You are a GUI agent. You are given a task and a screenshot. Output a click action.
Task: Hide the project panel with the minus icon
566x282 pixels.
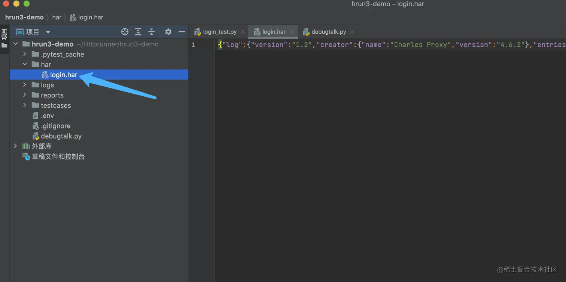coord(182,32)
